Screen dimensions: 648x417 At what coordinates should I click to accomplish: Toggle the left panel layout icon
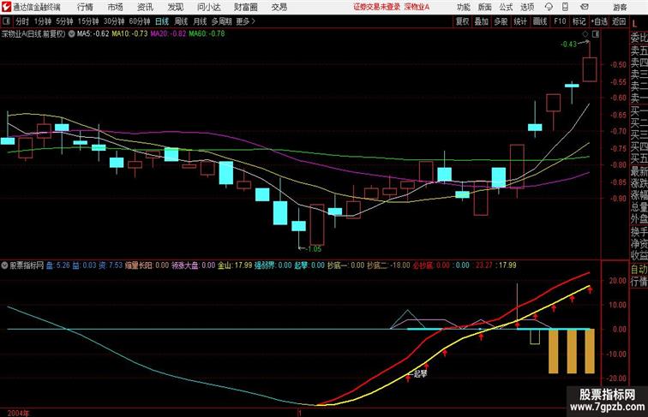tap(6, 21)
